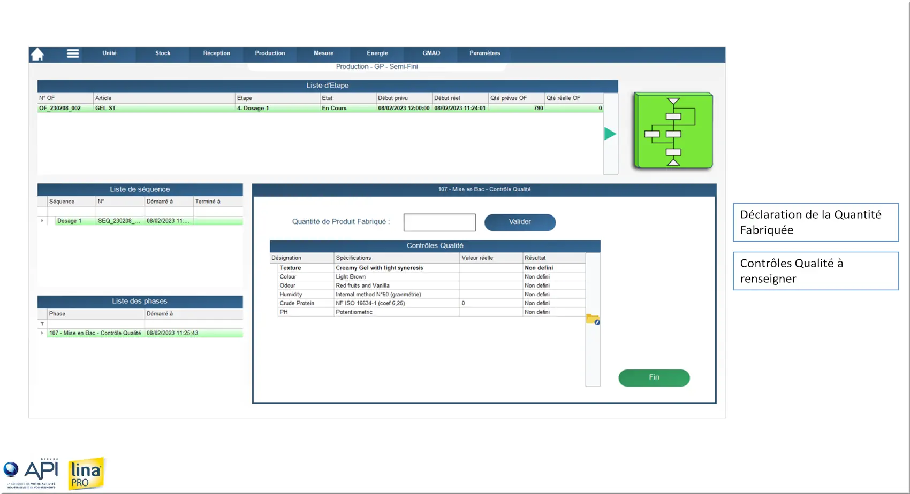The width and height of the screenshot is (910, 494).
Task: Open the Unité menu
Action: coord(109,53)
